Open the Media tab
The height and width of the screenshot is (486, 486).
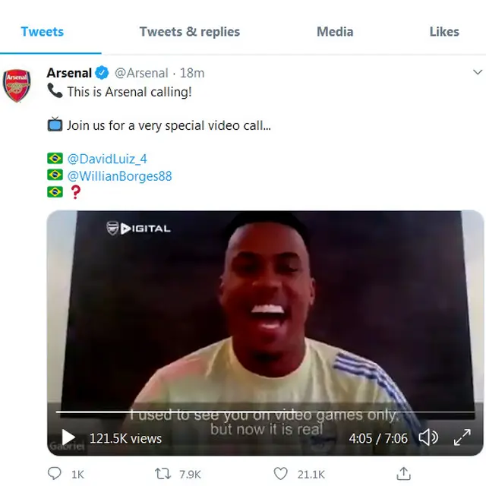[x=335, y=32]
